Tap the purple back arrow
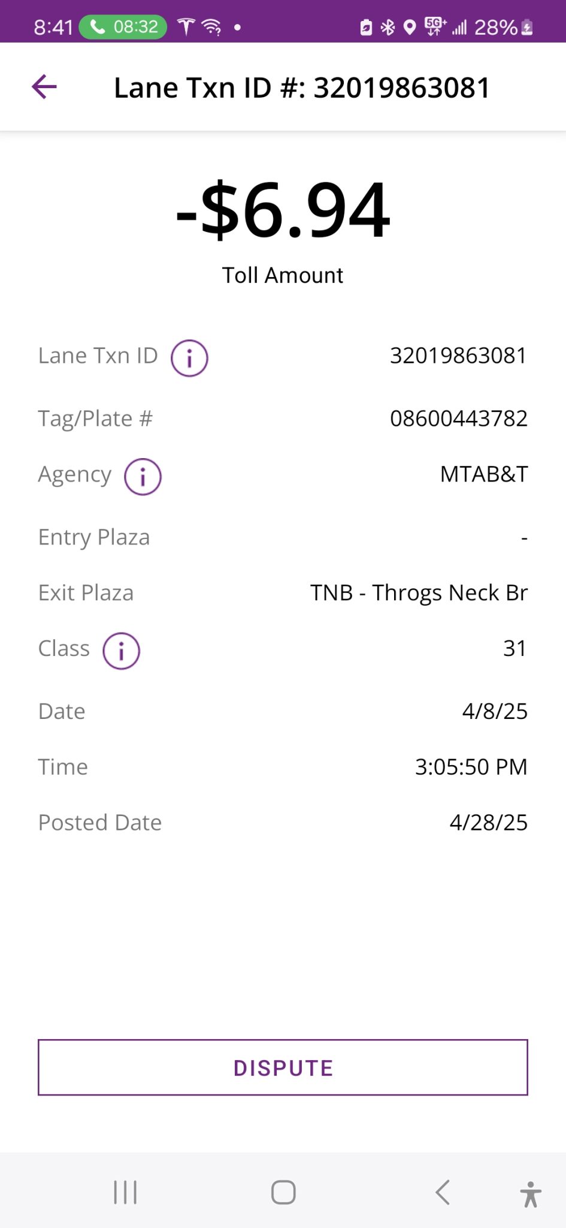Screen dimensions: 566x1228 pos(44,87)
